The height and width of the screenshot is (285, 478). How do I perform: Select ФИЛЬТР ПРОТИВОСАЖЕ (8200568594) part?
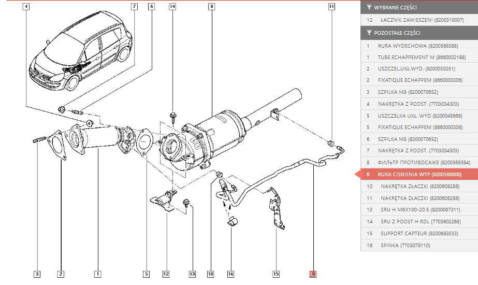(x=419, y=163)
